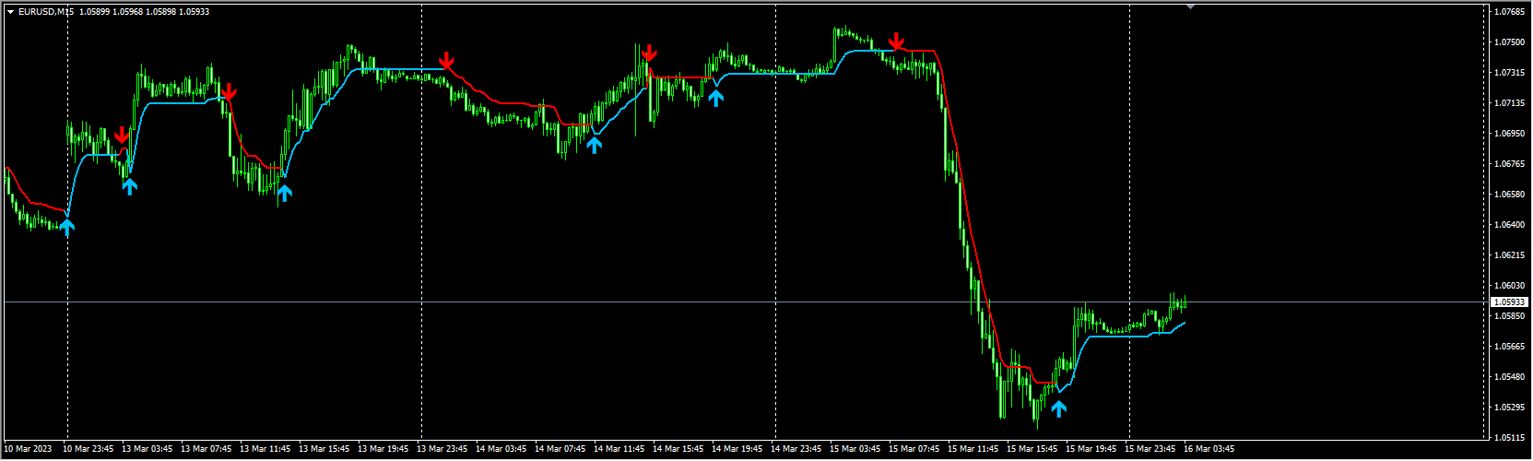
Task: Click the 14 Mar 15:45 time label
Action: (x=678, y=449)
